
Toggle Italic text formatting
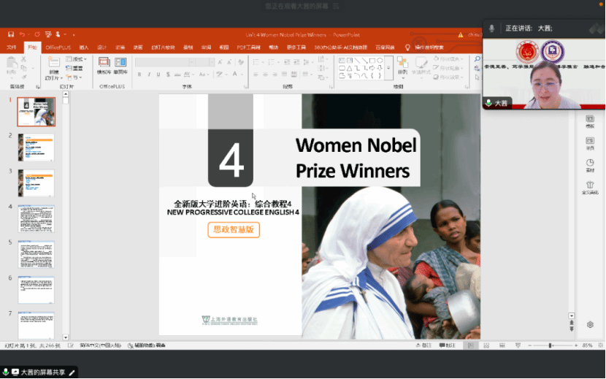148,74
